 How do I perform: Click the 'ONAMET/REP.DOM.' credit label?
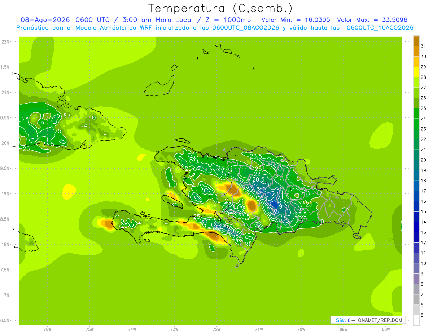pos(381,320)
